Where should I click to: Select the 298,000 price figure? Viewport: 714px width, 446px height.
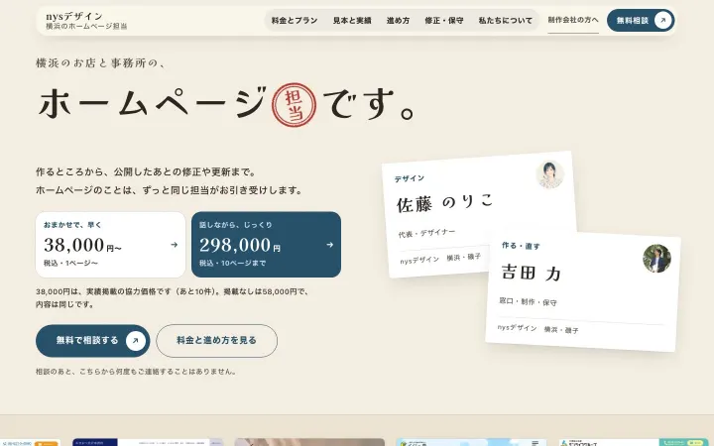(x=235, y=246)
